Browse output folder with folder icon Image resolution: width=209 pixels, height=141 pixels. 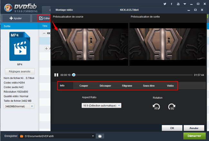click(100, 136)
